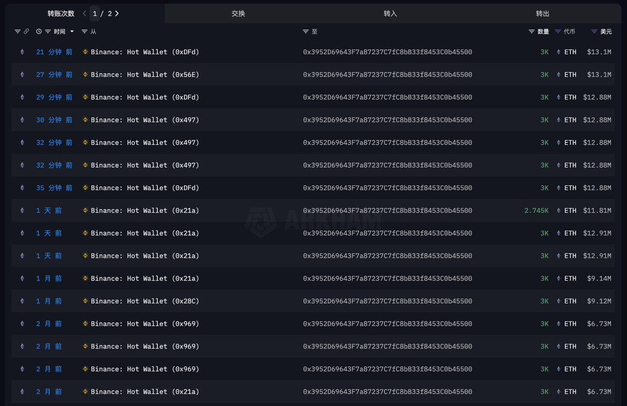Click the 数量 column header label
Image resolution: width=627 pixels, height=406 pixels.
[543, 31]
